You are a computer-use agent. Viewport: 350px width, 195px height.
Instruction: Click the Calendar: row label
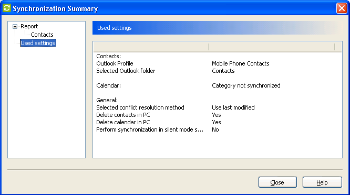point(108,85)
